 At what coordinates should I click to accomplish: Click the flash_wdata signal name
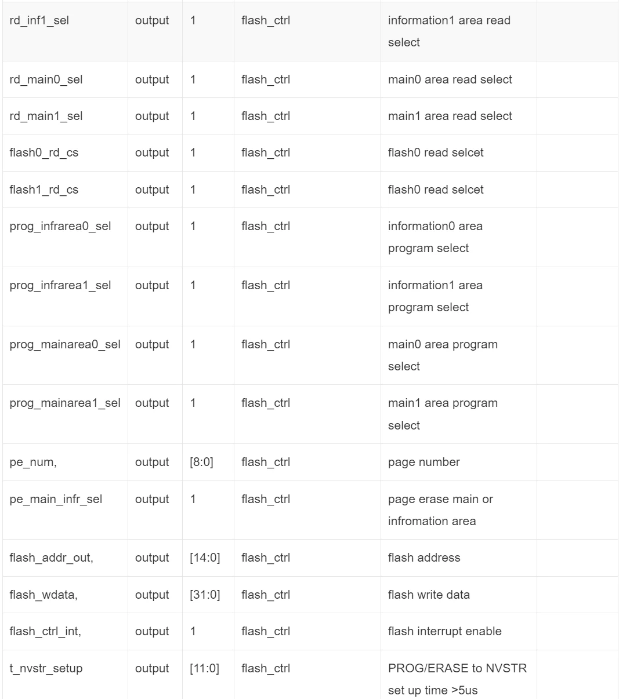[x=44, y=595]
